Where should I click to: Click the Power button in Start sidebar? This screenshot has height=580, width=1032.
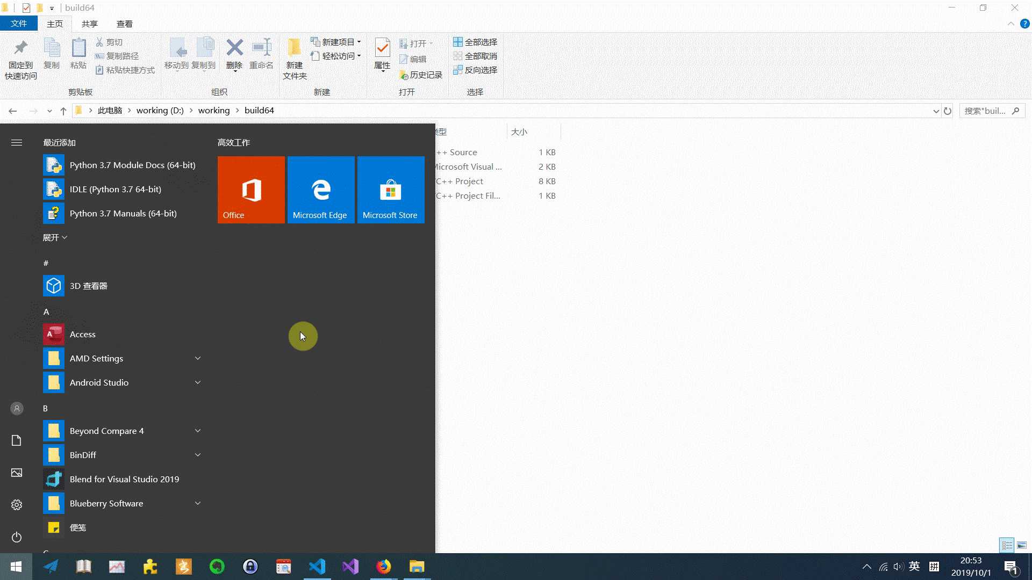point(17,537)
